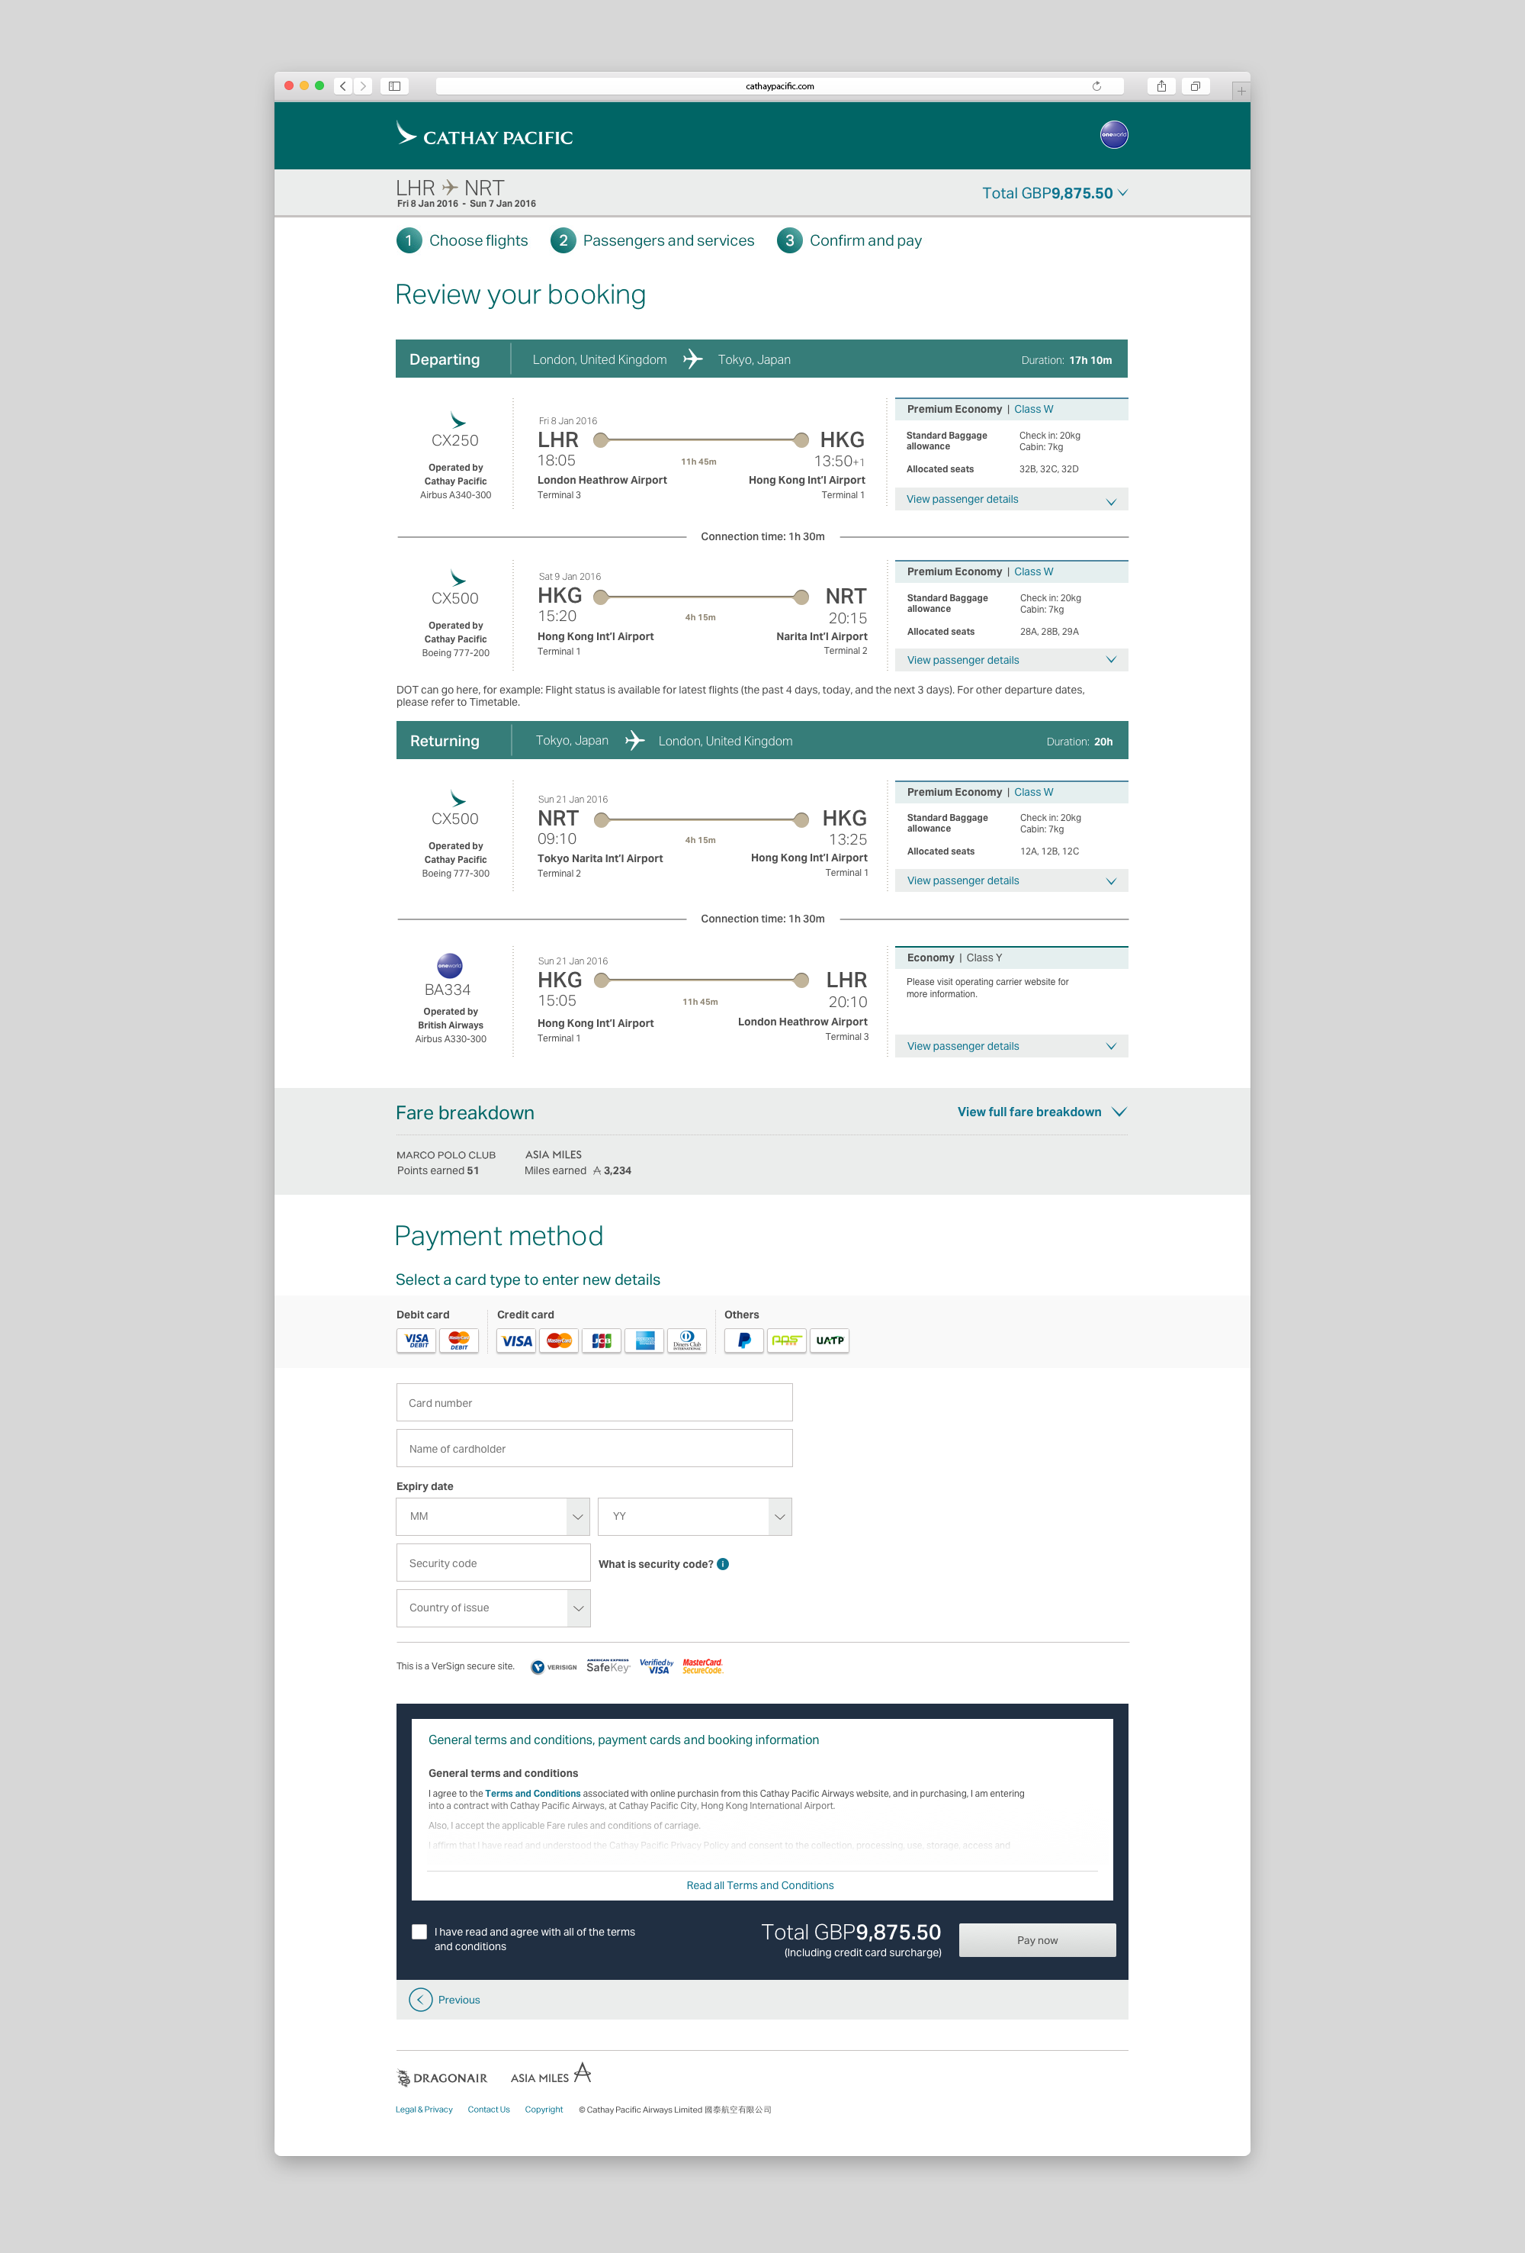Screen dimensions: 1525x2253
Task: Choose UATP payment option
Action: 830,1341
